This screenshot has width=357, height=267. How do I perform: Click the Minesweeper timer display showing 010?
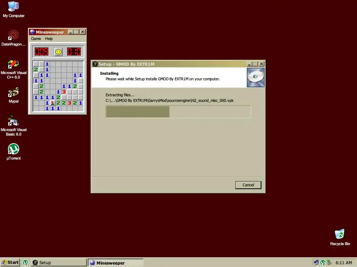pyautogui.click(x=74, y=52)
